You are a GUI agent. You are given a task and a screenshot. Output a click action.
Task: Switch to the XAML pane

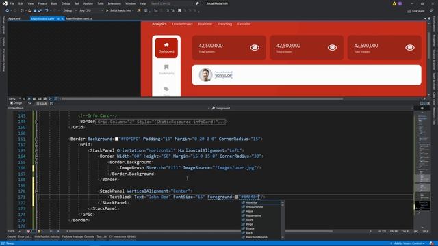point(41,103)
